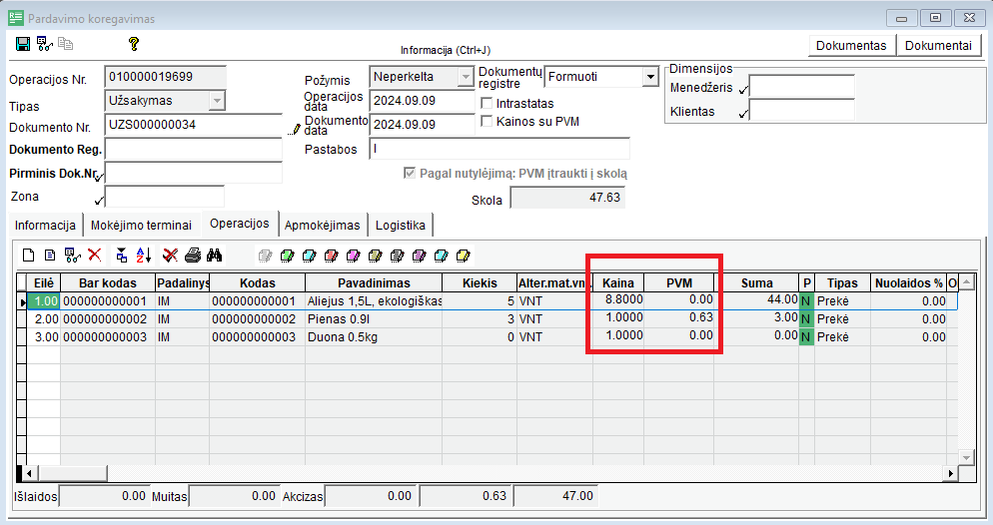
Task: Click the Dokumentas button
Action: [851, 46]
